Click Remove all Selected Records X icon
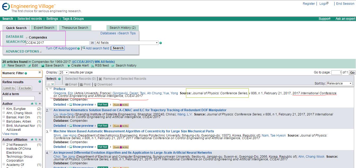The image size is (356, 168). coord(100,79)
